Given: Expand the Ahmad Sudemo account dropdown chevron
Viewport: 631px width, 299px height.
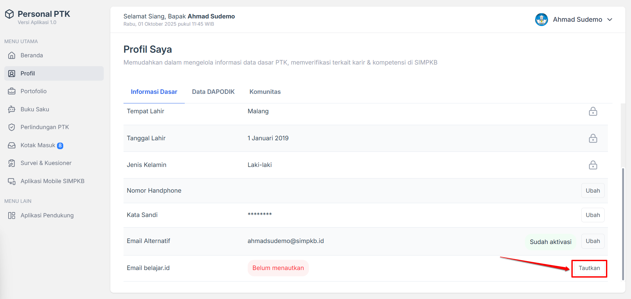Looking at the screenshot, I should 610,20.
